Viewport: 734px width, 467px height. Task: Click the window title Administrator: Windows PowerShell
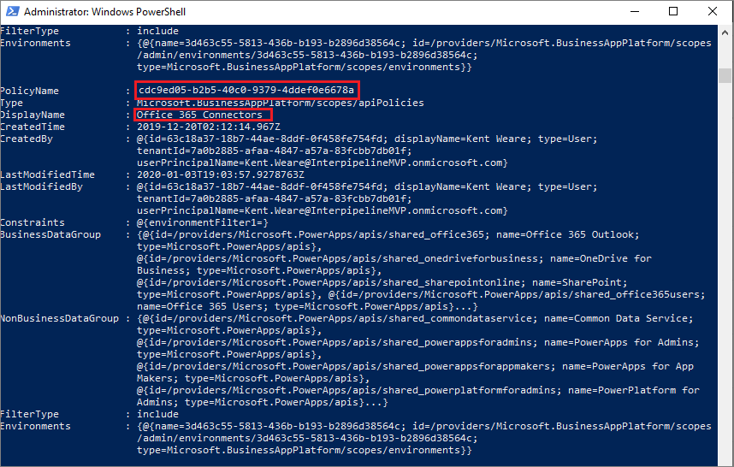click(x=105, y=12)
